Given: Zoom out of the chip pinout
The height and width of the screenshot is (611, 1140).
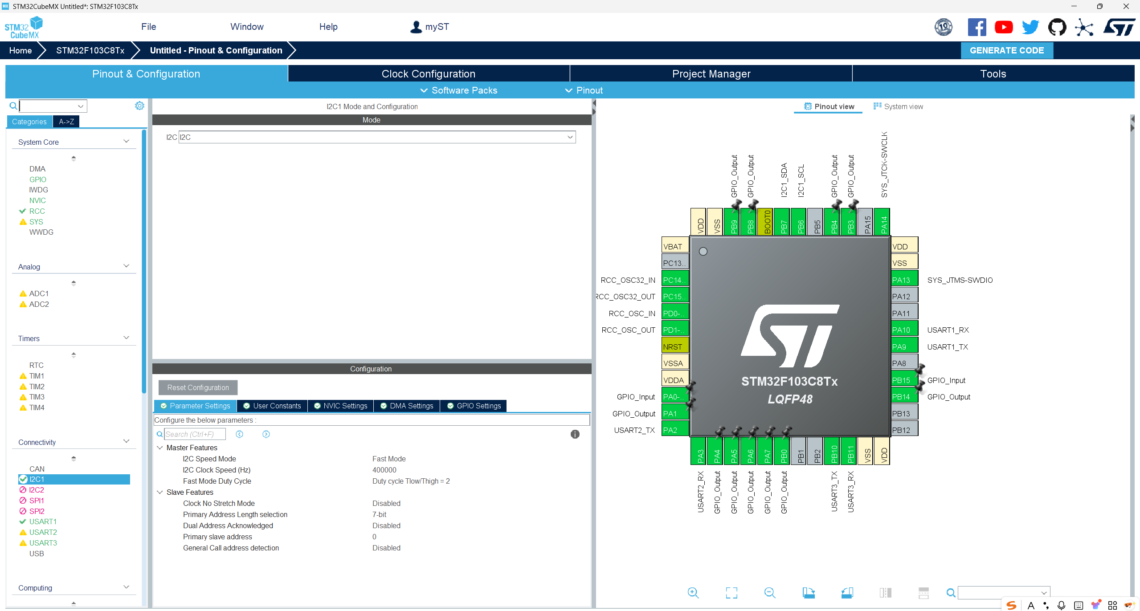Looking at the screenshot, I should coord(769,592).
